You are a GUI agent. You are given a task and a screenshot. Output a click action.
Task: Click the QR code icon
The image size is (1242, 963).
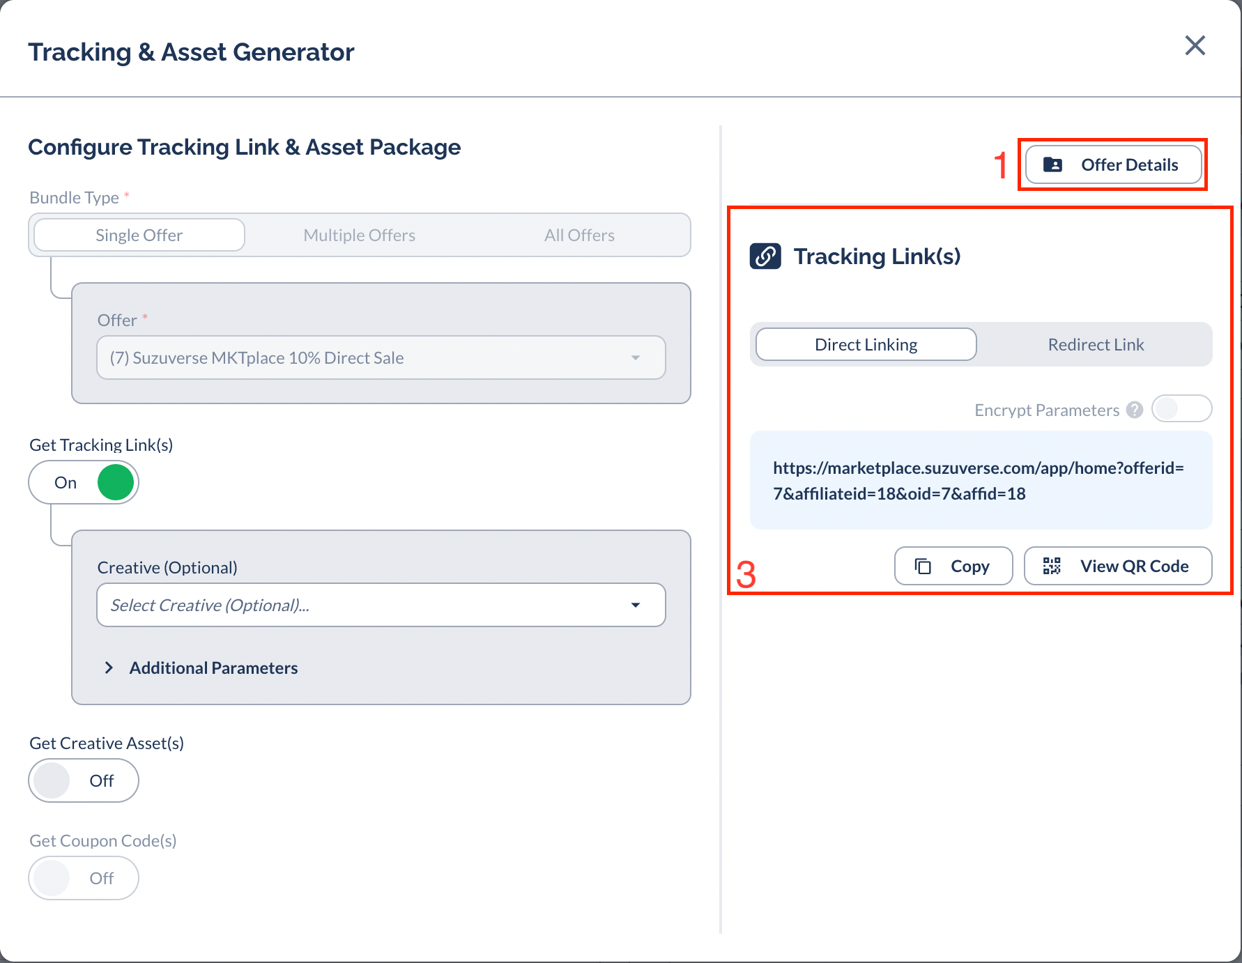click(1052, 567)
